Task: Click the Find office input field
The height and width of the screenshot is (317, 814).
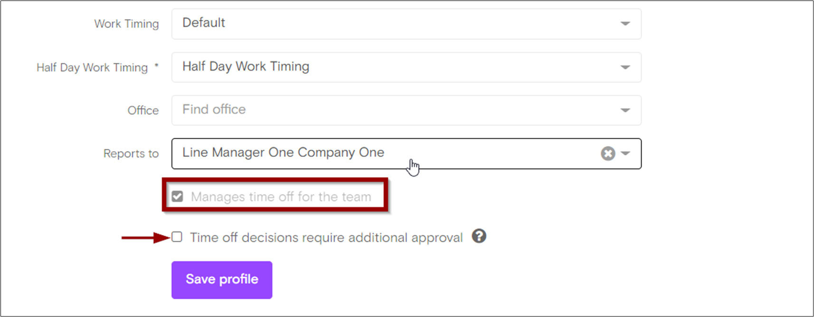Action: pyautogui.click(x=380, y=110)
